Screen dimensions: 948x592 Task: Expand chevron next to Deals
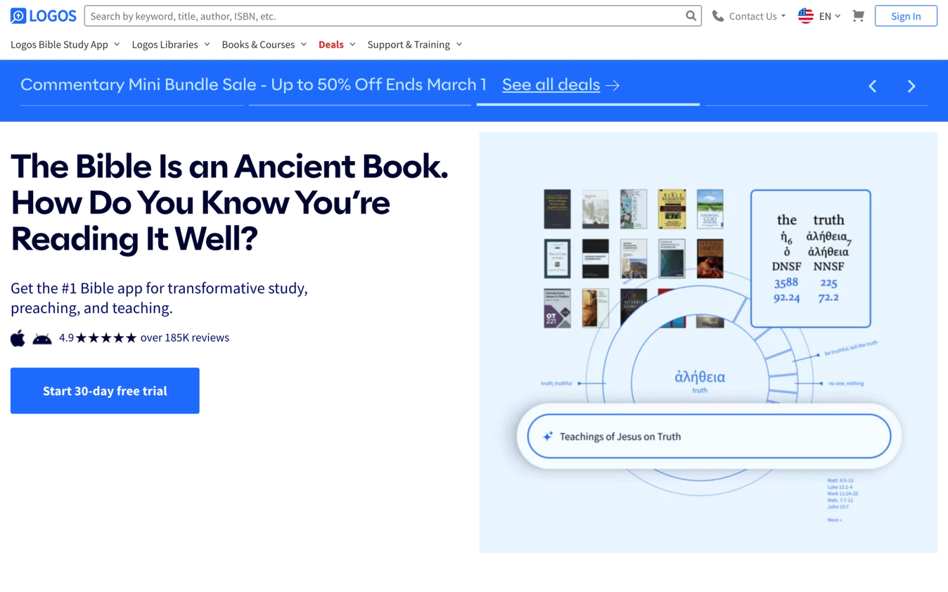pyautogui.click(x=352, y=44)
